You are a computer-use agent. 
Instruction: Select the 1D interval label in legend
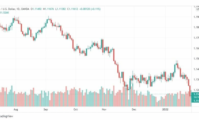[18, 9]
